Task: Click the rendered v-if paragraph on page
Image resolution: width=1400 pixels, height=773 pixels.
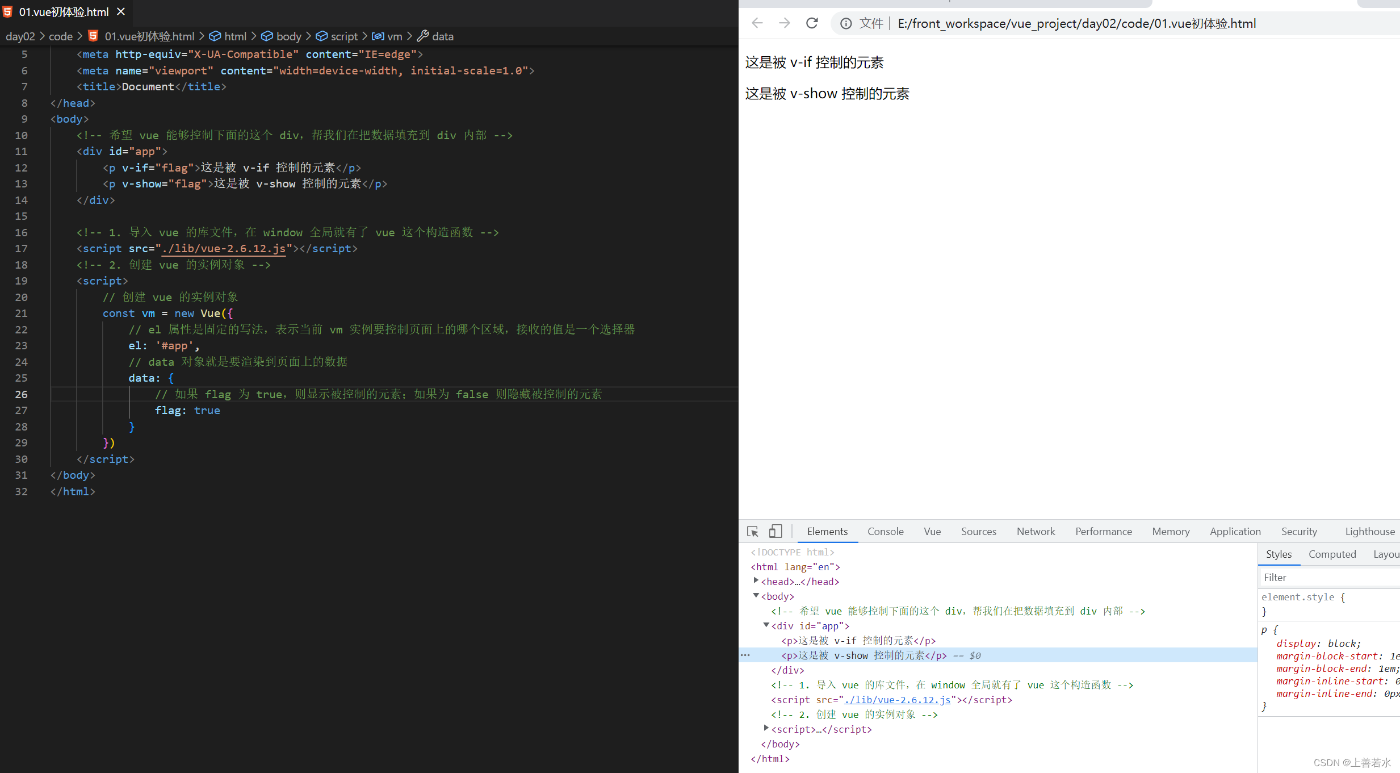Action: coord(814,62)
